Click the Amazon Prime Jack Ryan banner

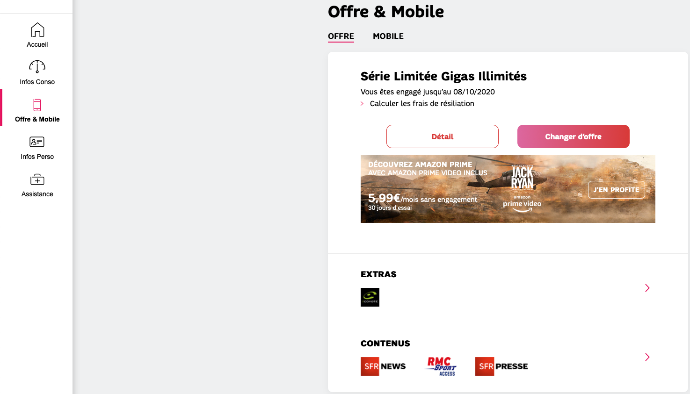pyautogui.click(x=508, y=189)
